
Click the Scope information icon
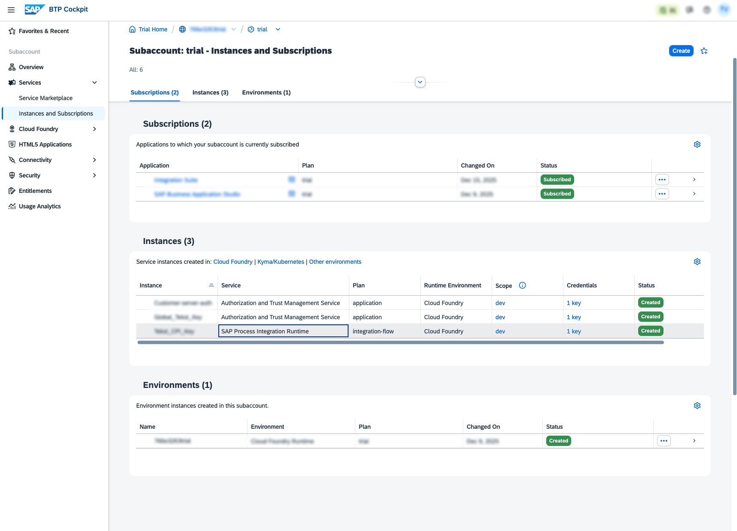523,285
